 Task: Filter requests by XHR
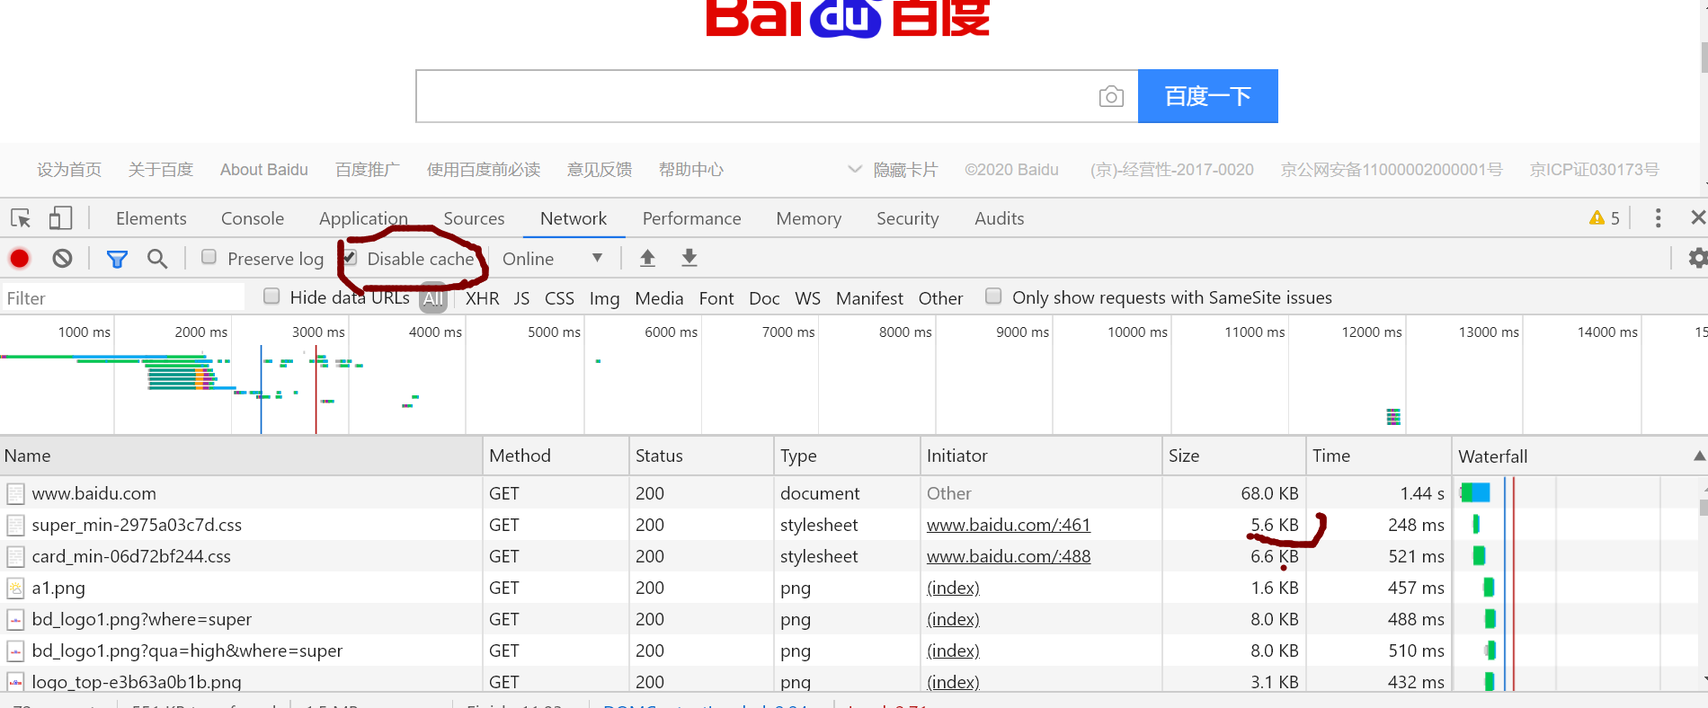[x=483, y=298]
